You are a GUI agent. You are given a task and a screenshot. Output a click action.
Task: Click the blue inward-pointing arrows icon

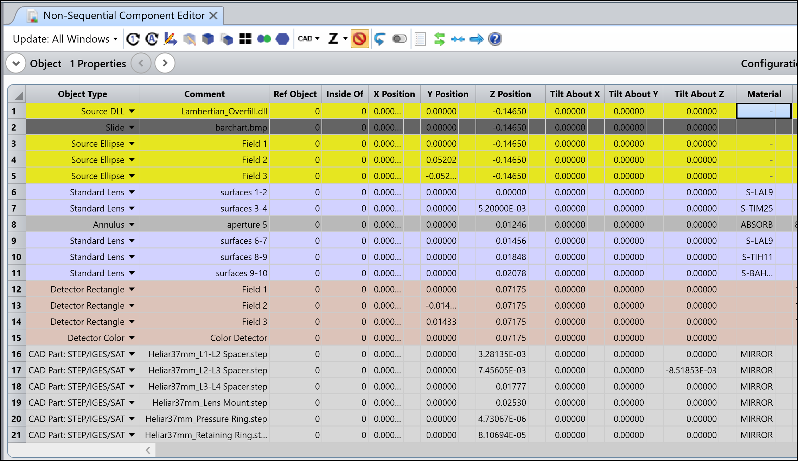[x=458, y=39]
